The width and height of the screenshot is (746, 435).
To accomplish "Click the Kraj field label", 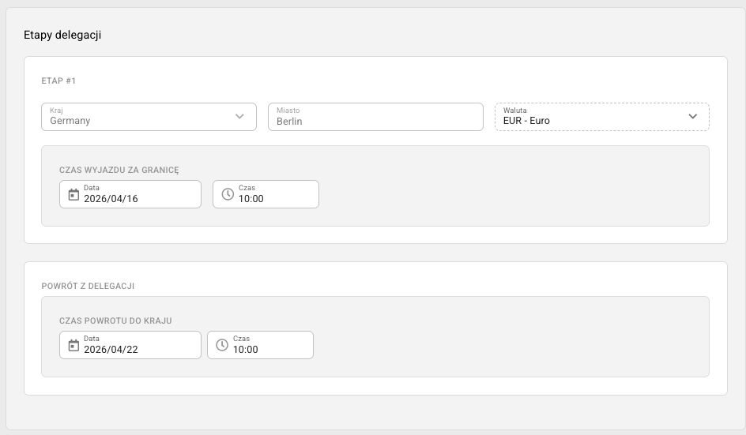I will tap(56, 111).
